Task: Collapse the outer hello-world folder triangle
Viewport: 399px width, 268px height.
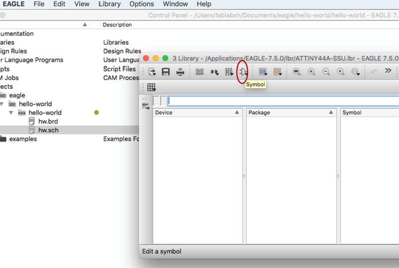Action: [x=2, y=104]
